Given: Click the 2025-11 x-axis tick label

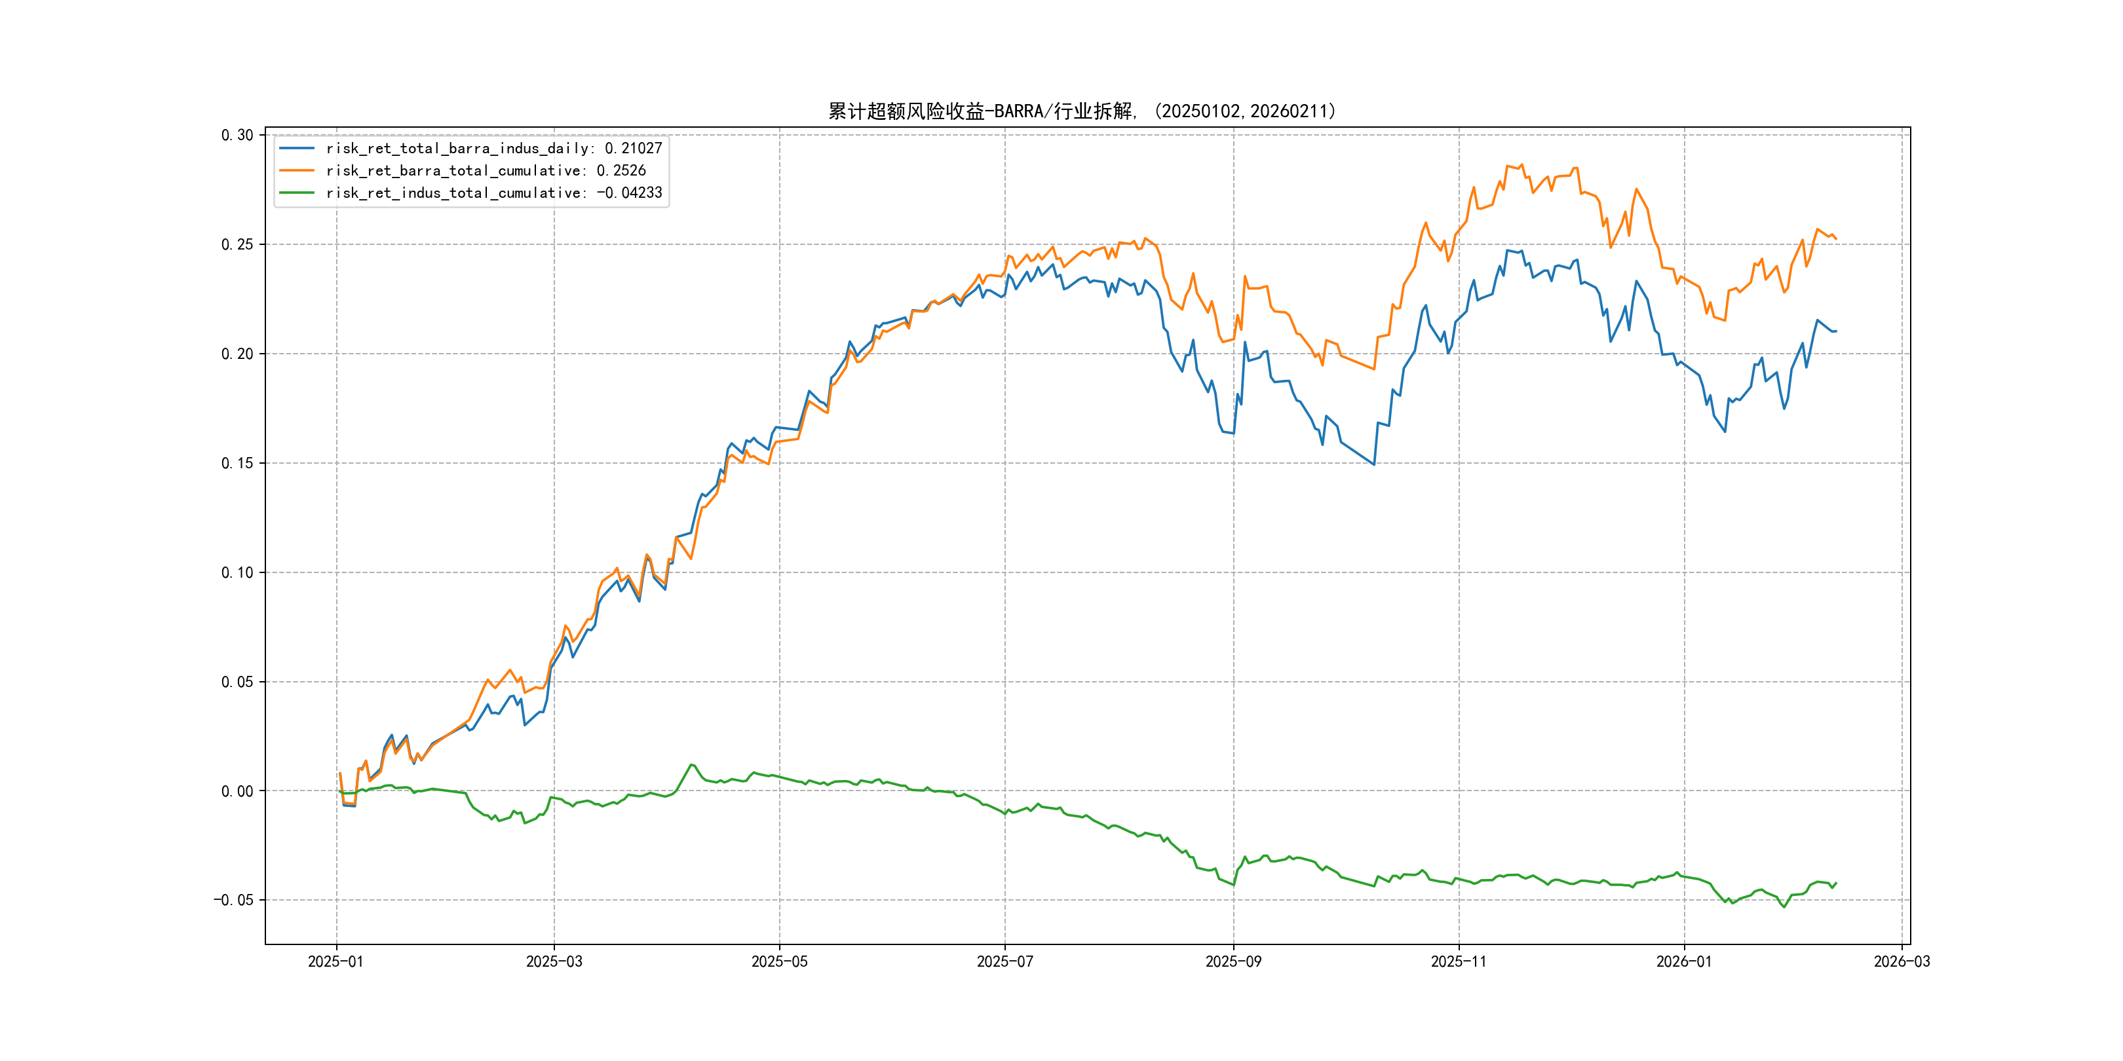Looking at the screenshot, I should coord(1459,961).
